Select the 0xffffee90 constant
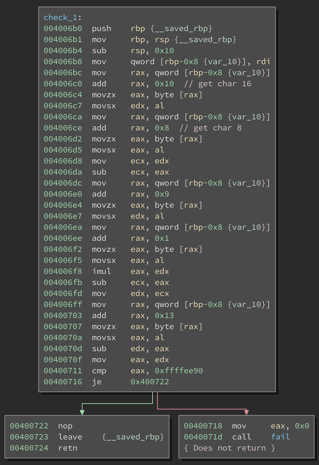The width and height of the screenshot is (319, 465). click(x=179, y=370)
